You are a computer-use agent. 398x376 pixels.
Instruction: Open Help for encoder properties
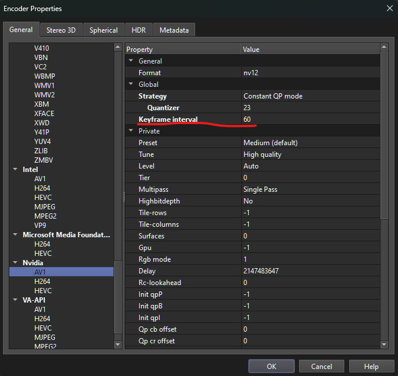tap(371, 367)
